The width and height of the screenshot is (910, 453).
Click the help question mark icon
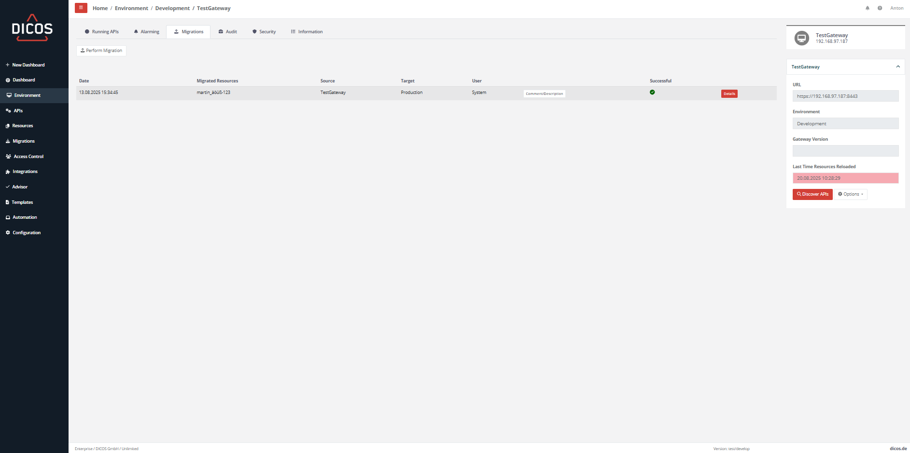[x=880, y=8]
